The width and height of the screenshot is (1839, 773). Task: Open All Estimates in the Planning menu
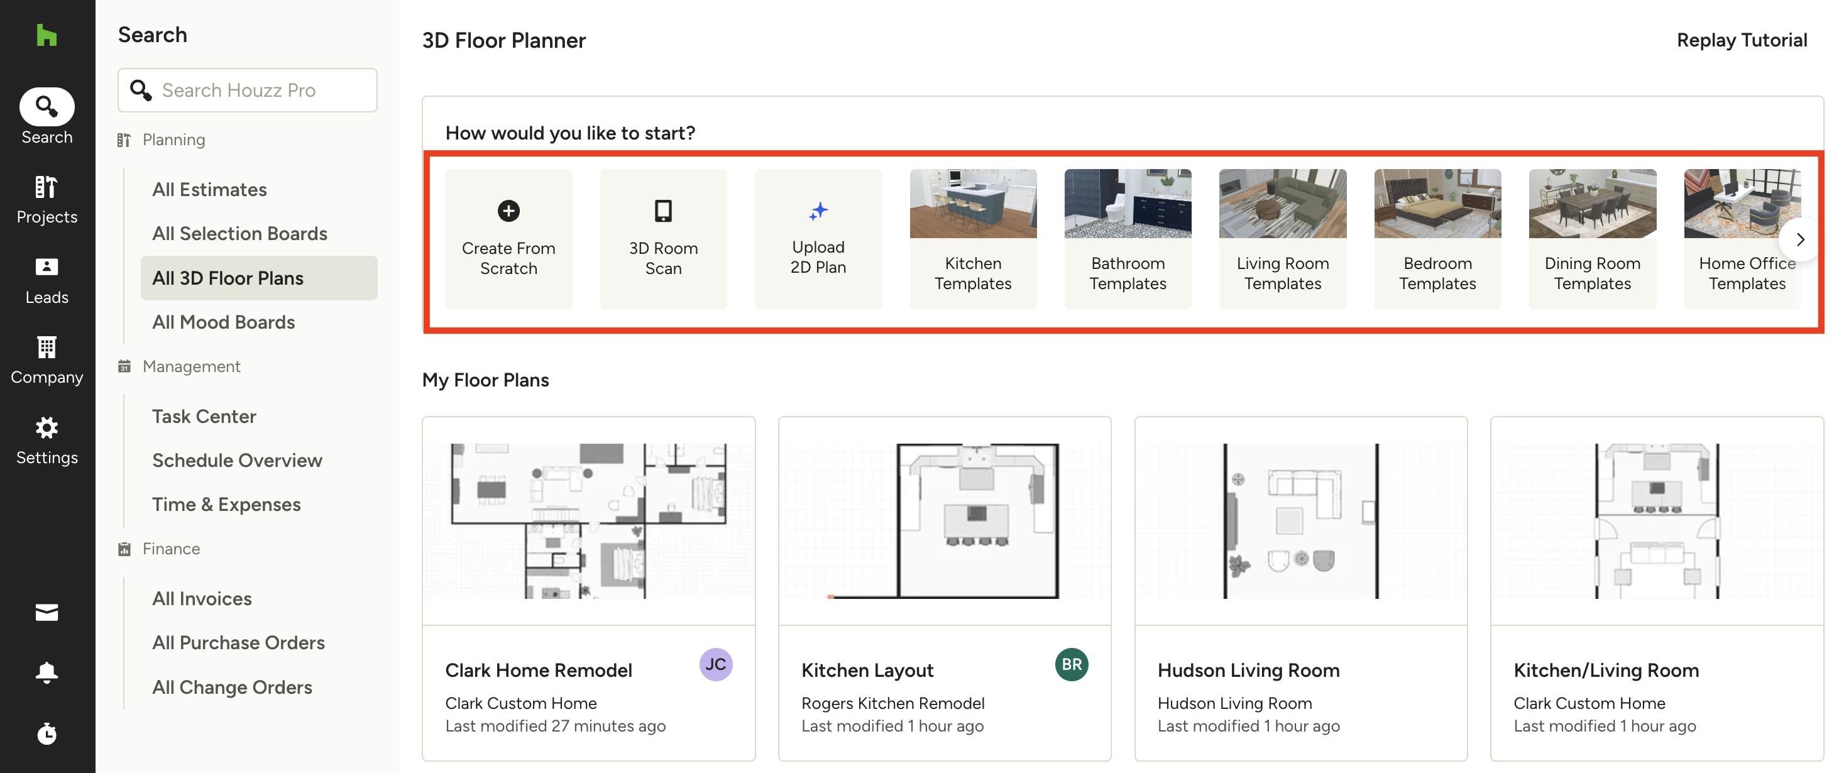click(209, 189)
